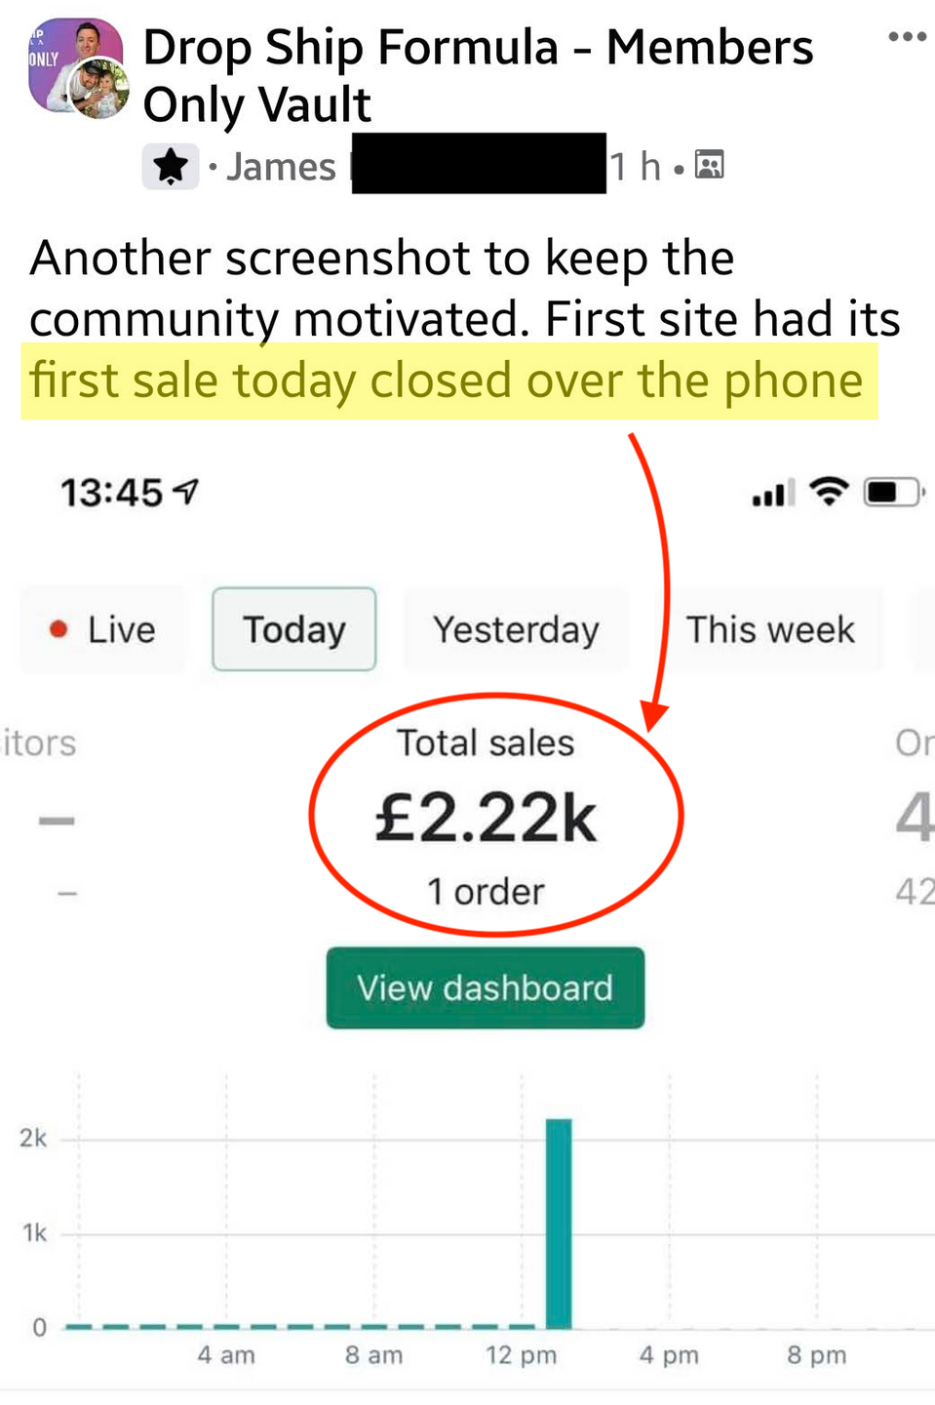The image size is (935, 1405).
Task: Click the 12 pm sales bar in chart
Action: point(559,1224)
